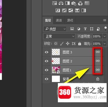
Task: Add a Color Lookup adjustment (grid icon)
Action: [x=87, y=3]
